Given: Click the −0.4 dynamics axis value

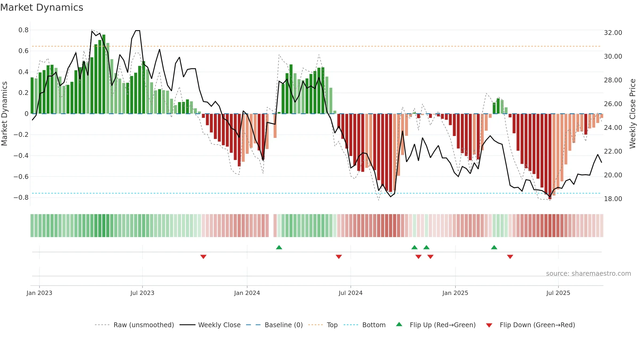Looking at the screenshot, I should (x=21, y=155).
